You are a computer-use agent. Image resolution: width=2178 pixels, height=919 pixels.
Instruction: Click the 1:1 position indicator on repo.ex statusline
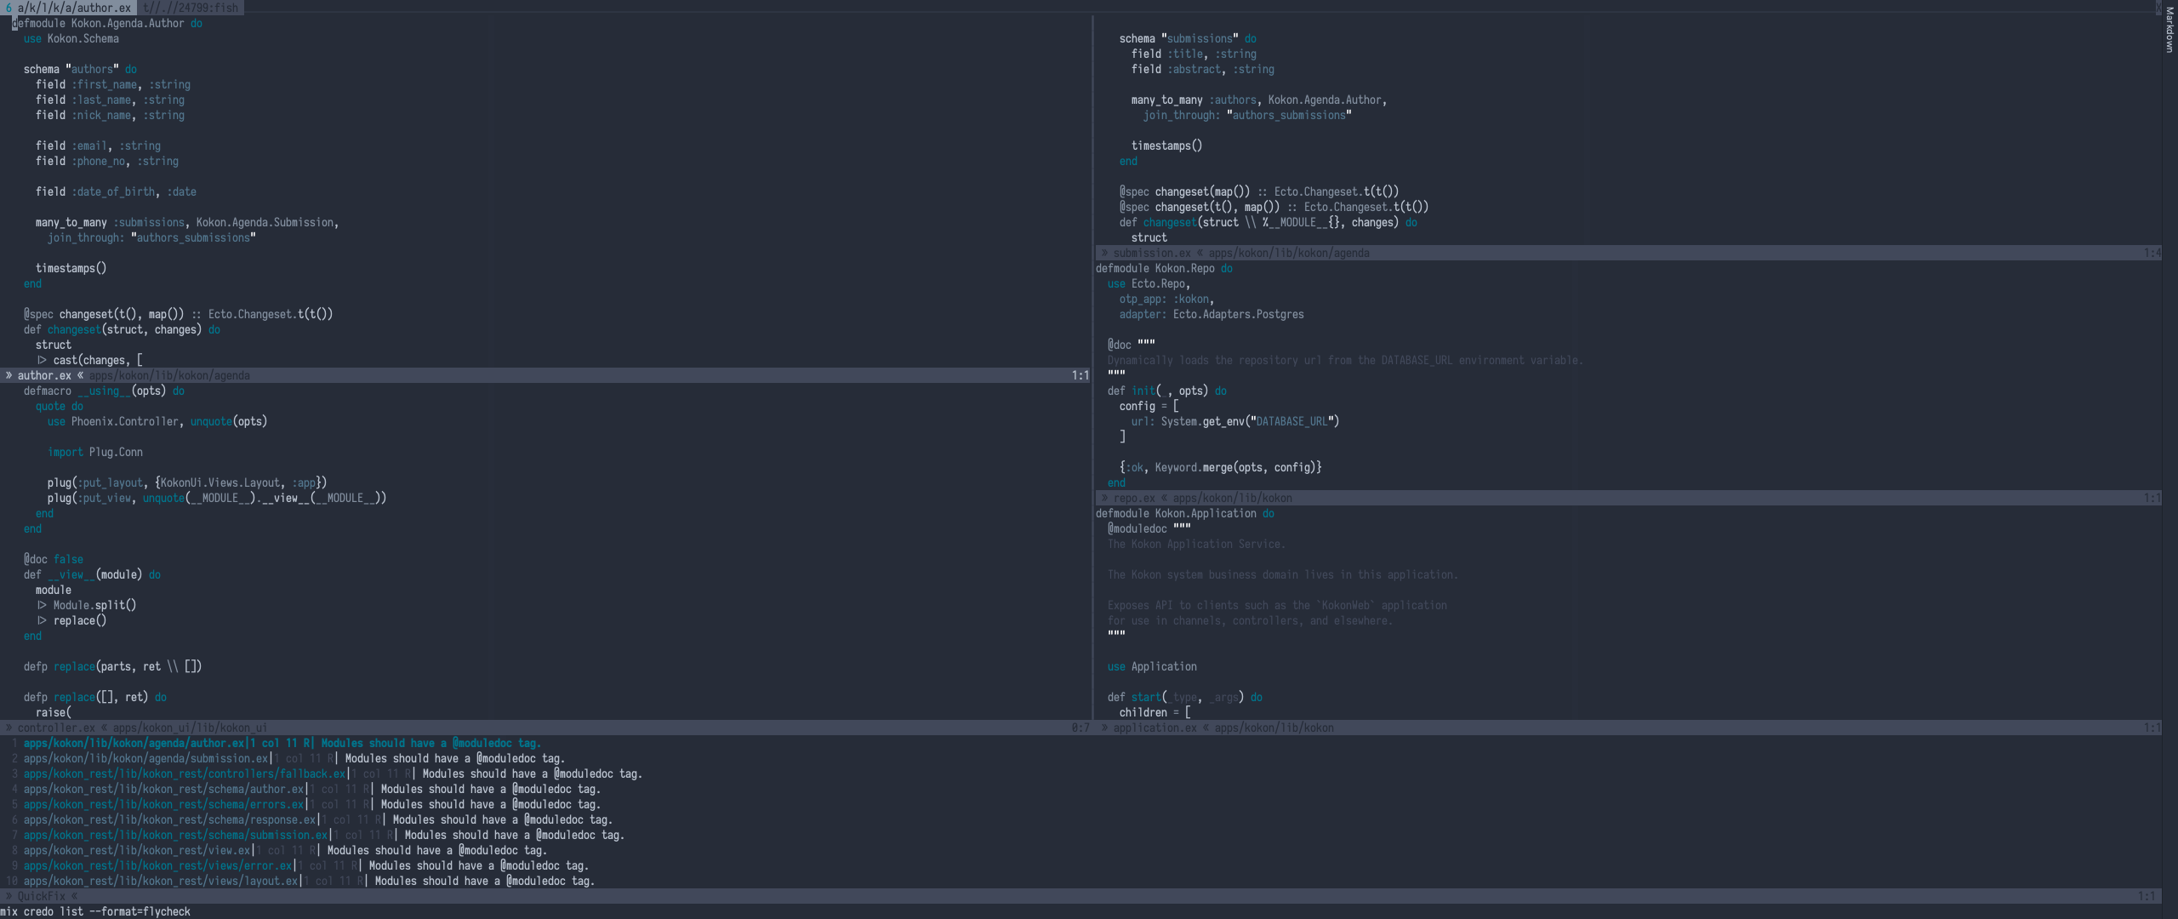[x=2151, y=498]
